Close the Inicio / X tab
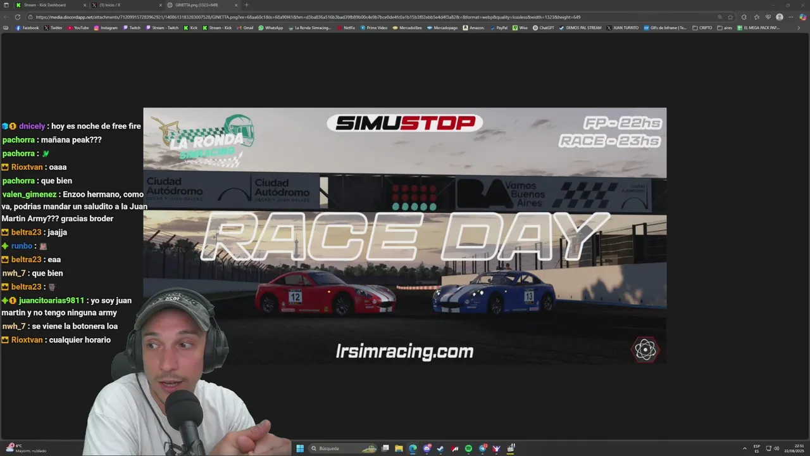This screenshot has width=810, height=456. tap(160, 5)
